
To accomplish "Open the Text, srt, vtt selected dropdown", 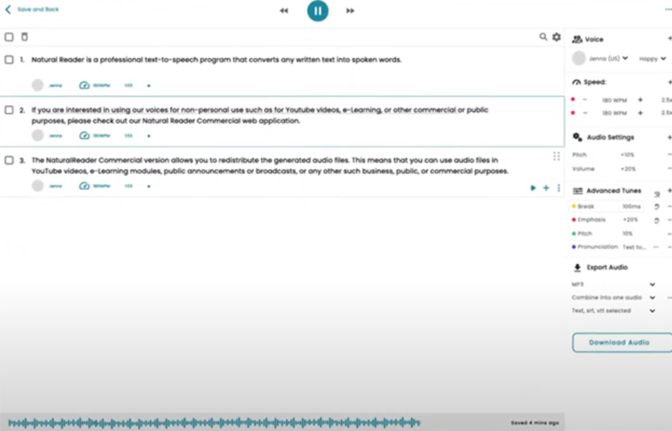I will point(614,311).
